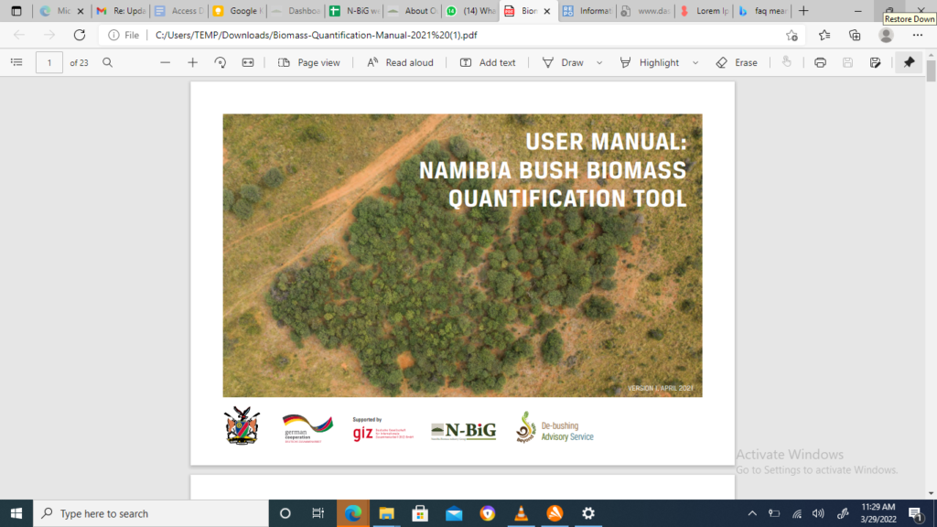Image resolution: width=937 pixels, height=527 pixels.
Task: Open the Highlight color dropdown
Action: [695, 62]
